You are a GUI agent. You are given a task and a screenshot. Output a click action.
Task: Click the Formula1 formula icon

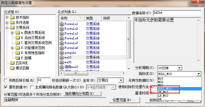(x=62, y=24)
